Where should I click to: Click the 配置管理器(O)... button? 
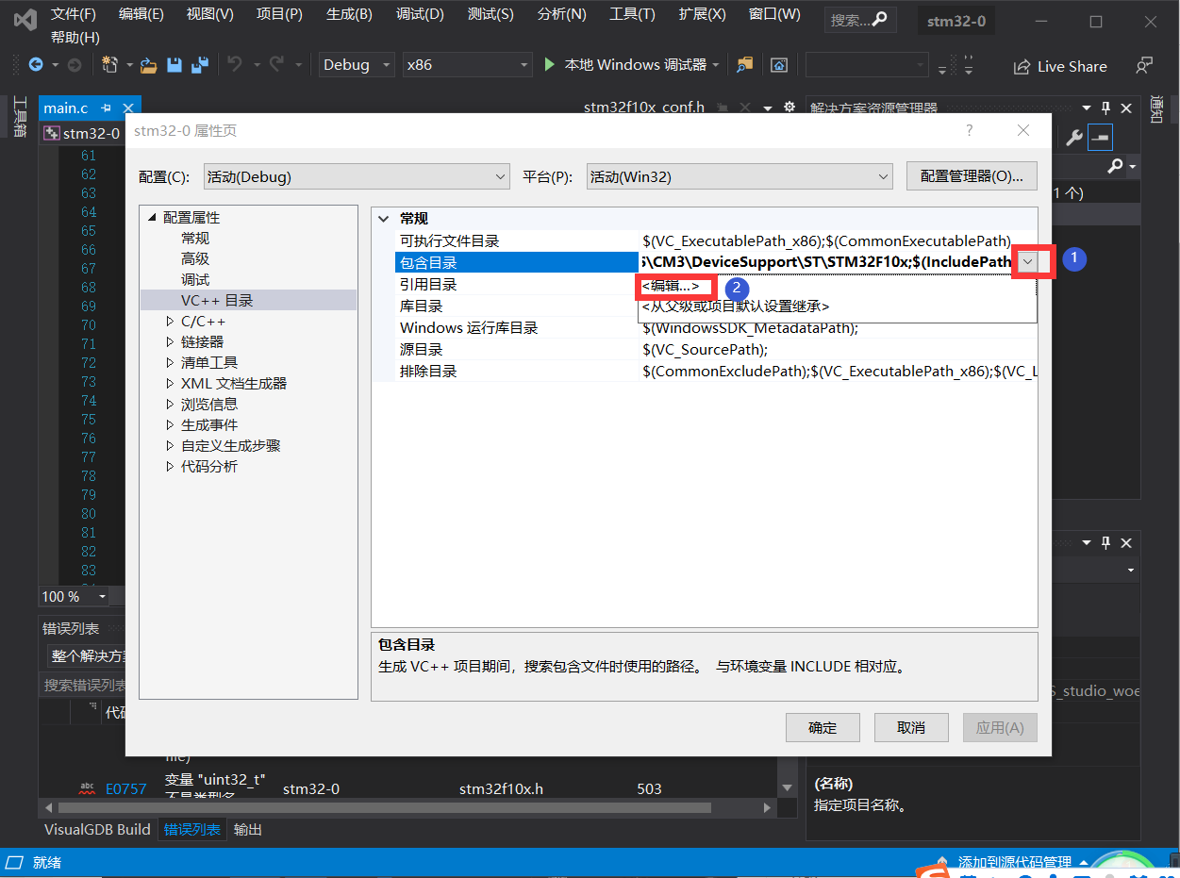(x=972, y=176)
